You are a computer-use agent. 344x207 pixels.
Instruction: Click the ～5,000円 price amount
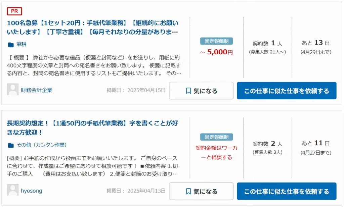217,52
